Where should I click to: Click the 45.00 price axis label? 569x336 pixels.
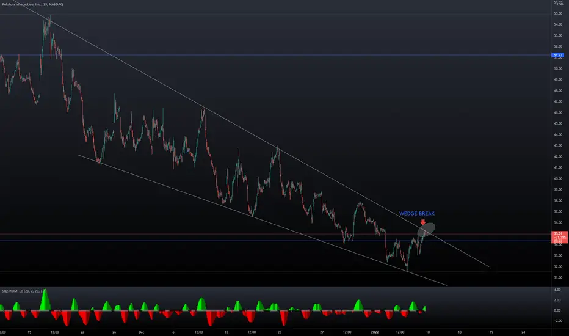558,123
